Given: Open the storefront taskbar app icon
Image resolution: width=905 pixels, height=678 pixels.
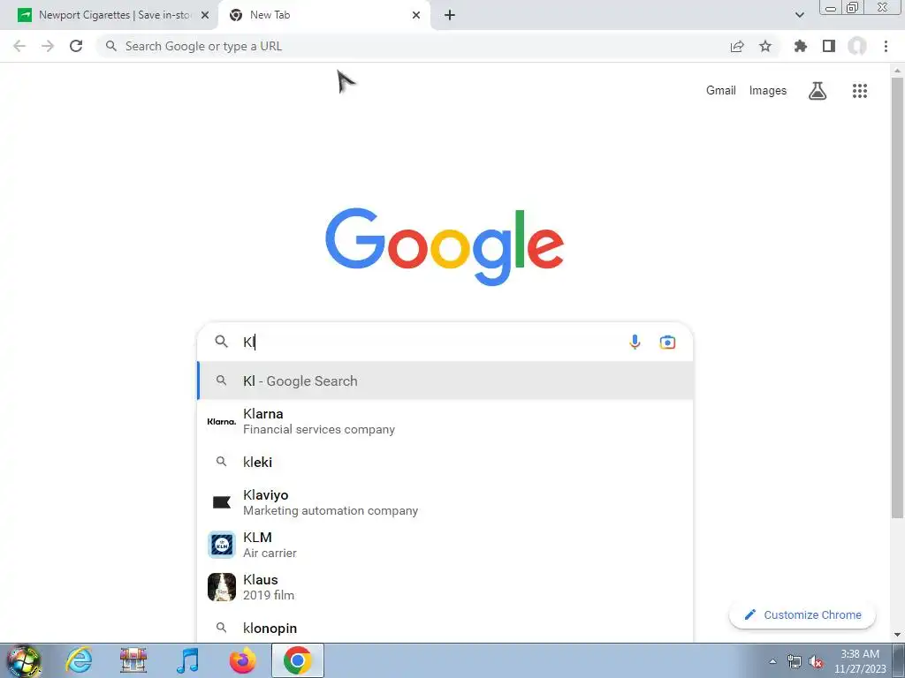Looking at the screenshot, I should click(133, 660).
